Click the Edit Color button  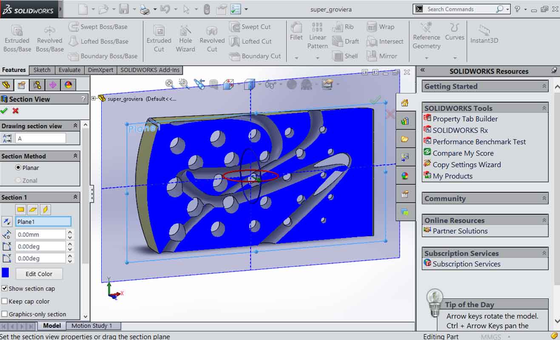[39, 274]
